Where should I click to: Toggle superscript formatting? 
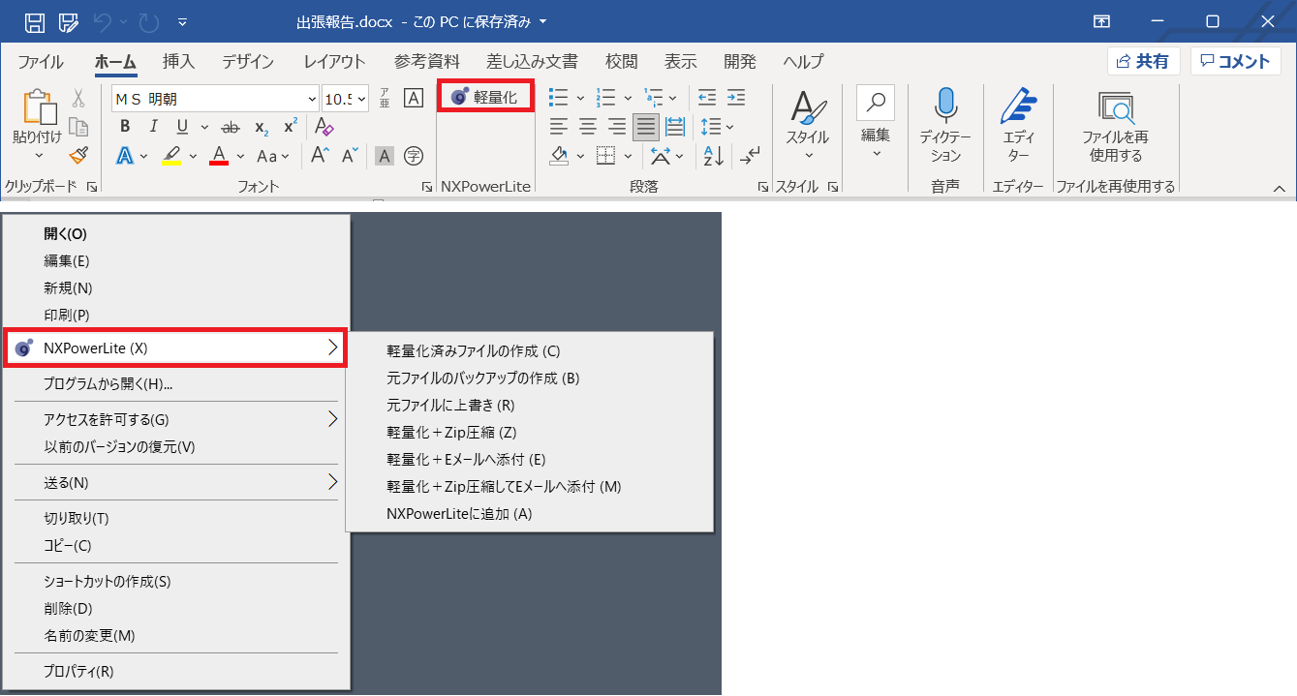[291, 127]
